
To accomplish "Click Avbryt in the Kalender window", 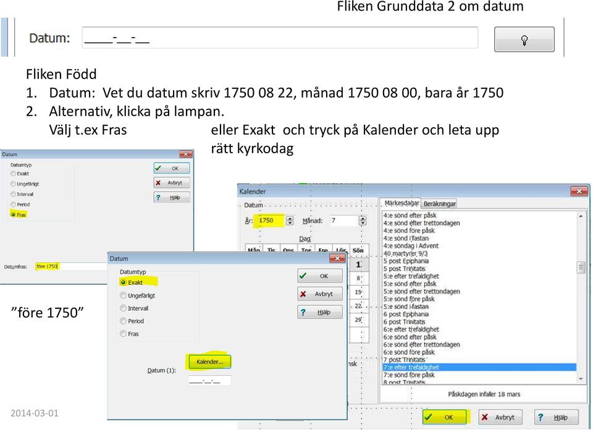I will click(500, 417).
